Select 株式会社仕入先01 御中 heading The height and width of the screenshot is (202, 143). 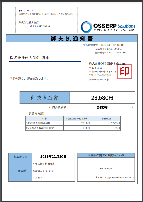pyautogui.click(x=30, y=58)
